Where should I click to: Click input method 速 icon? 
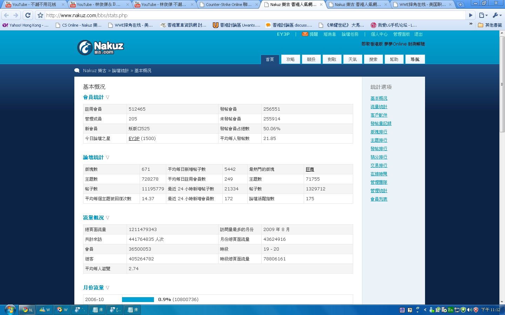click(x=402, y=310)
